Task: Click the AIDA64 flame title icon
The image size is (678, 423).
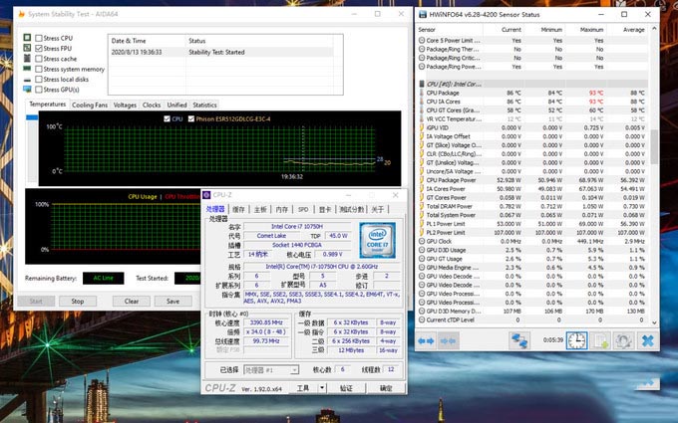Action: point(21,14)
